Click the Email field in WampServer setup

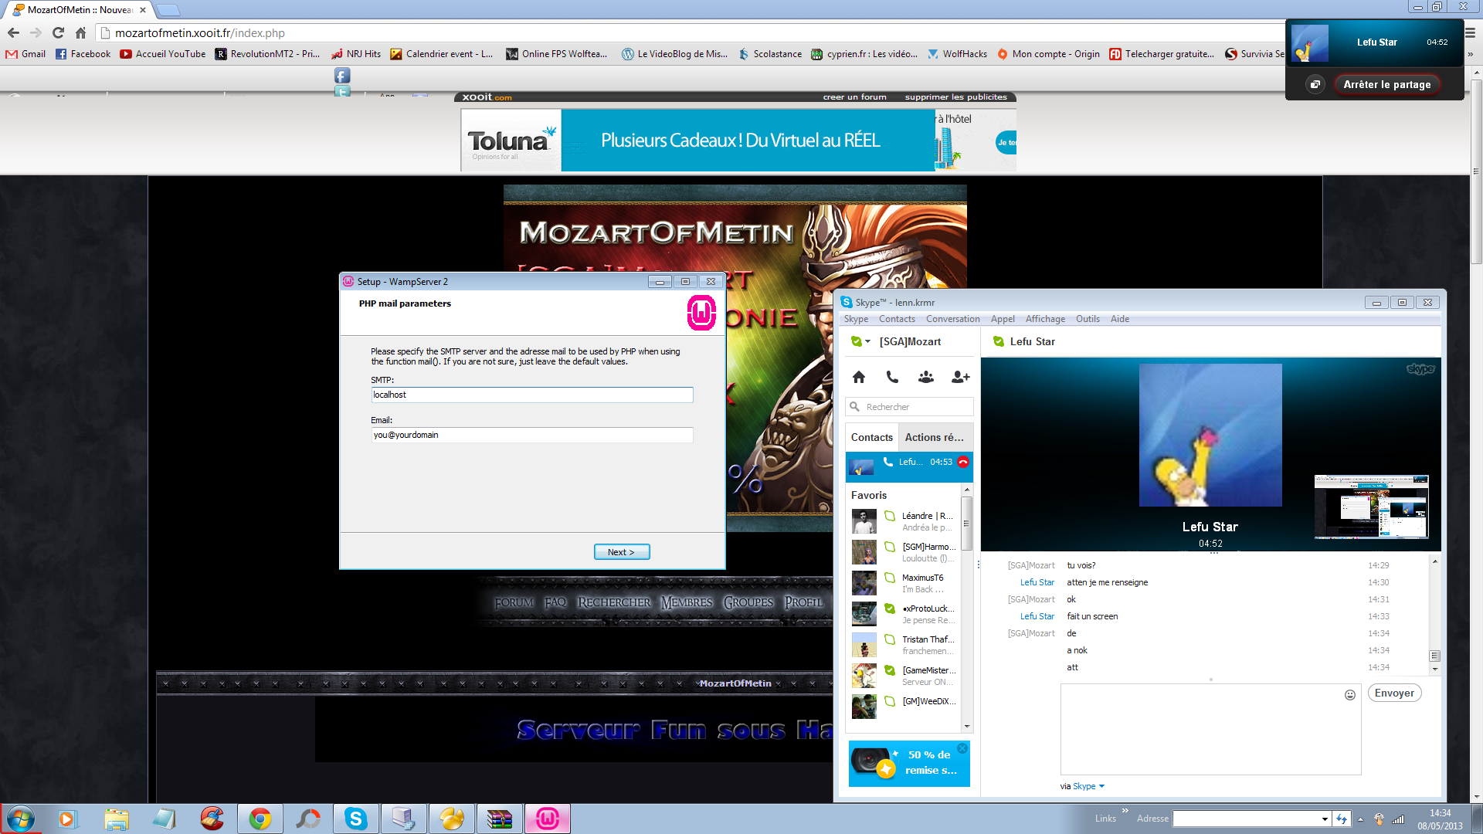[x=531, y=435]
